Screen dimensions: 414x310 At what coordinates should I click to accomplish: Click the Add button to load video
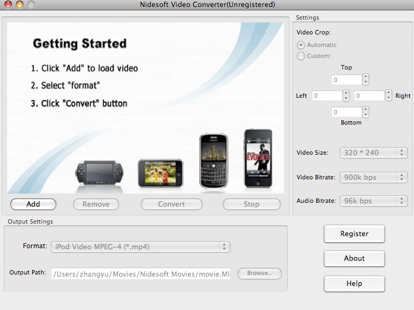33,204
